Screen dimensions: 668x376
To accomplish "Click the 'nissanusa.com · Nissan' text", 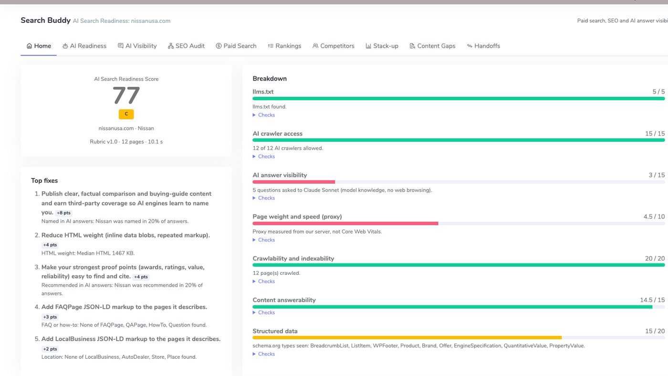I will 126,128.
